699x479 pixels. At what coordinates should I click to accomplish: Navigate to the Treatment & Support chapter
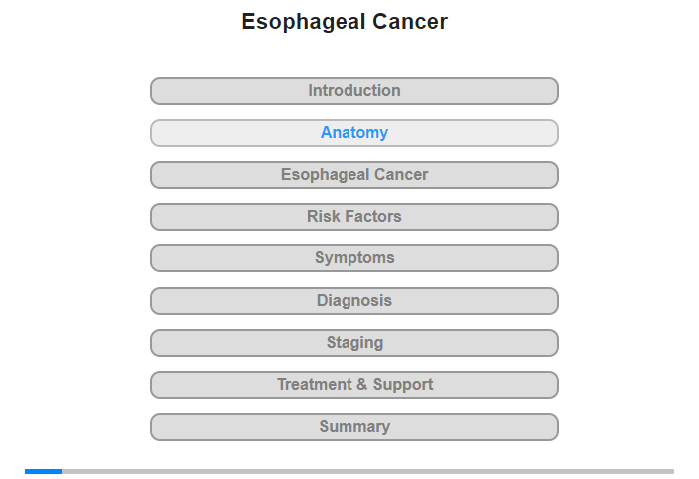pyautogui.click(x=353, y=385)
